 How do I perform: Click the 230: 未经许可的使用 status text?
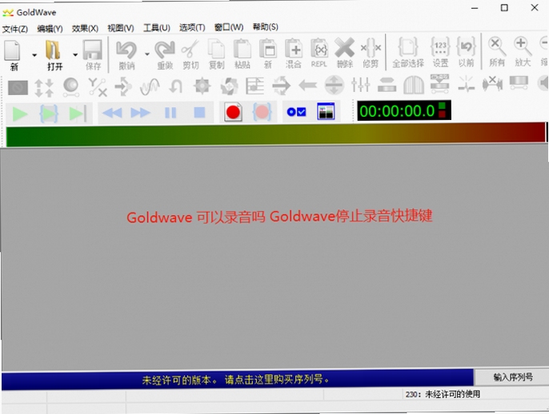tap(443, 395)
